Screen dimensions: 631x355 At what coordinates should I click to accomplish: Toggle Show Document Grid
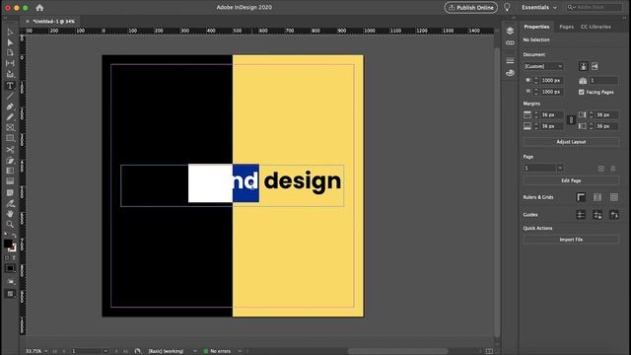(614, 197)
